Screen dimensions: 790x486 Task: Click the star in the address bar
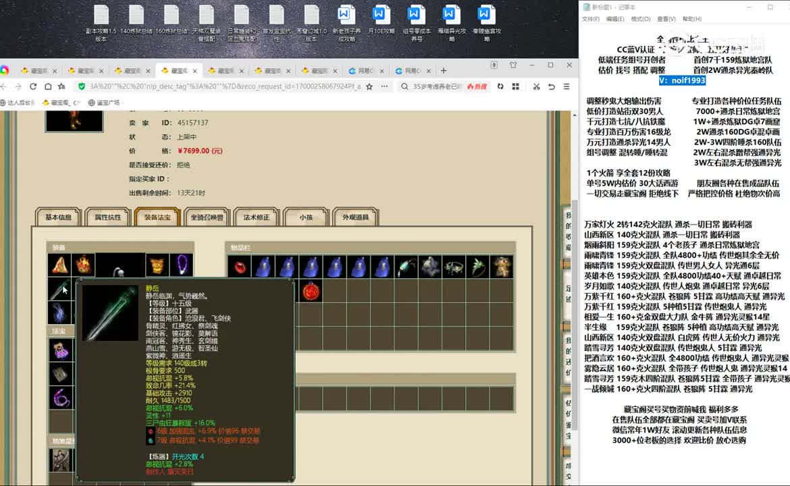point(369,86)
